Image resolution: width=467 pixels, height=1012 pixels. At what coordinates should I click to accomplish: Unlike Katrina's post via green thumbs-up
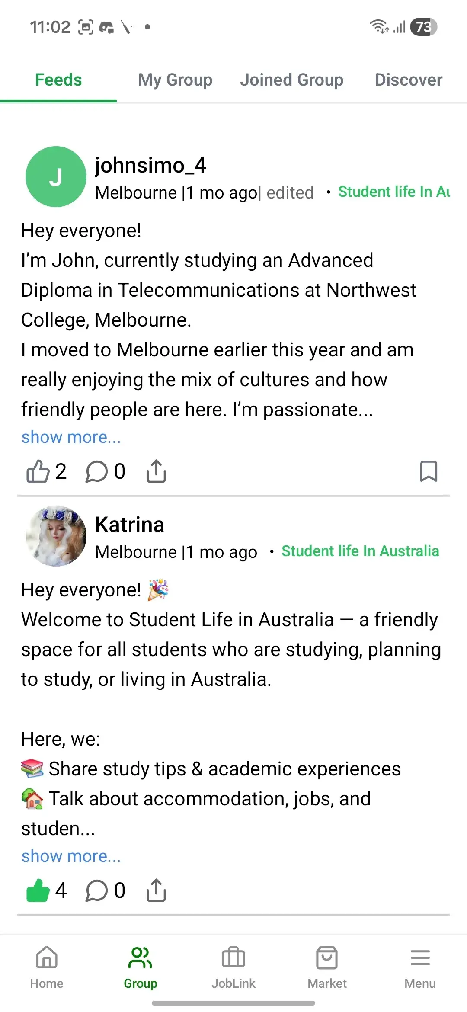coord(38,890)
